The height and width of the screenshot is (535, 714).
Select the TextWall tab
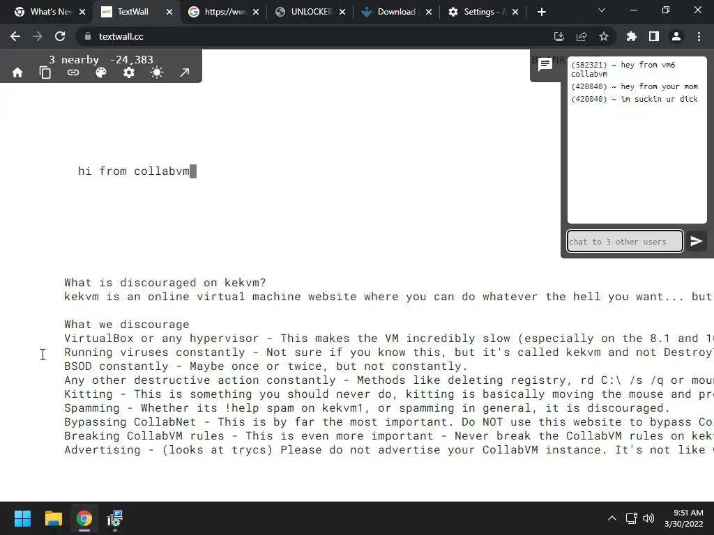click(132, 12)
